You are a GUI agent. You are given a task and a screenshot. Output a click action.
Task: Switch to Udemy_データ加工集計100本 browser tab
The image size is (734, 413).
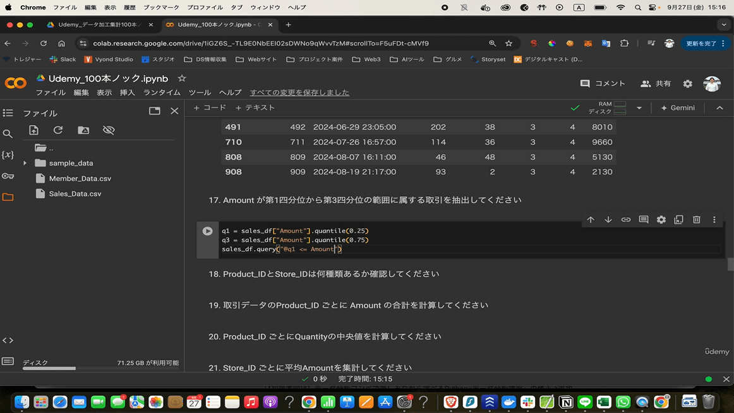click(x=97, y=25)
